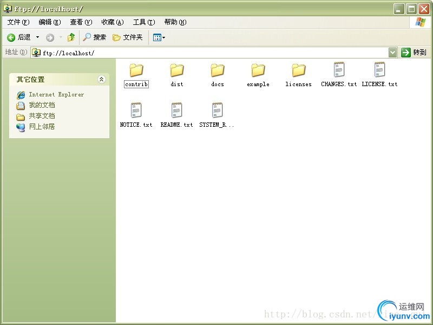Expand the address bar history dropdown
433x325 pixels.
click(393, 52)
